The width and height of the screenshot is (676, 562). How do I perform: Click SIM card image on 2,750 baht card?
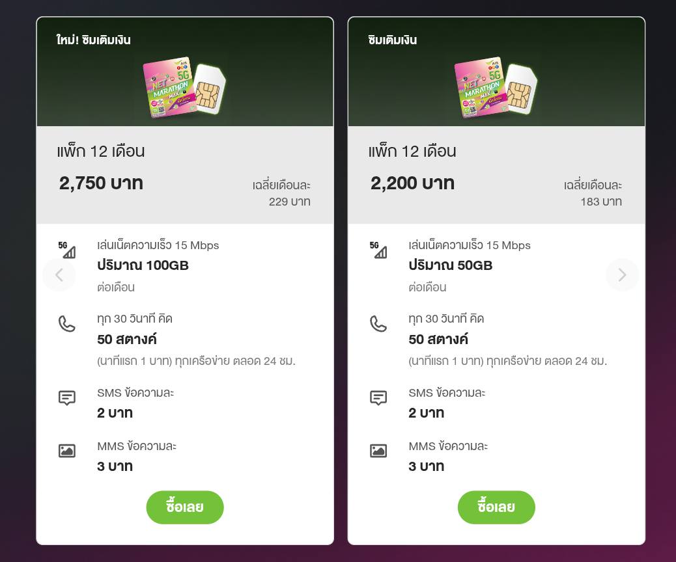point(186,88)
